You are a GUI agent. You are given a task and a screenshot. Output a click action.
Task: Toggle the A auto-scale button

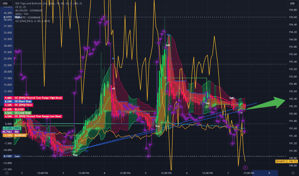click(x=293, y=173)
